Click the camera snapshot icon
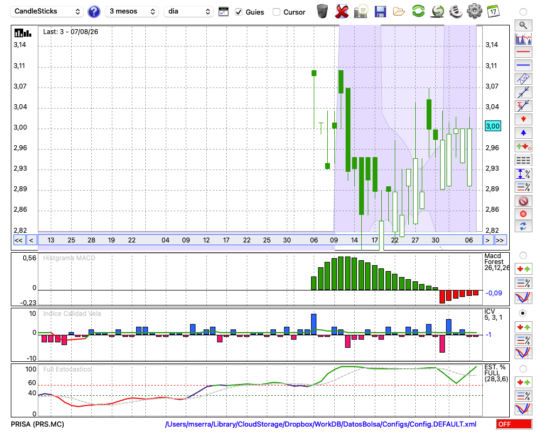 pyautogui.click(x=361, y=11)
